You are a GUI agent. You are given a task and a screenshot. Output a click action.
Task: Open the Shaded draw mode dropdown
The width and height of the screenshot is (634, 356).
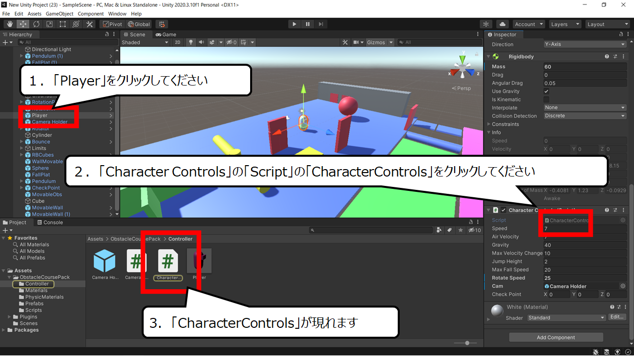[x=145, y=43]
